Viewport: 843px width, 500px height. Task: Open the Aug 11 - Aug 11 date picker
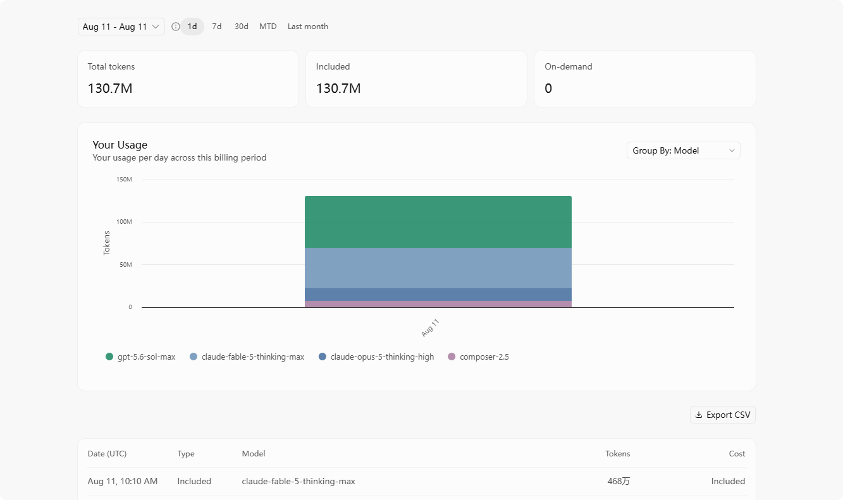pyautogui.click(x=121, y=27)
